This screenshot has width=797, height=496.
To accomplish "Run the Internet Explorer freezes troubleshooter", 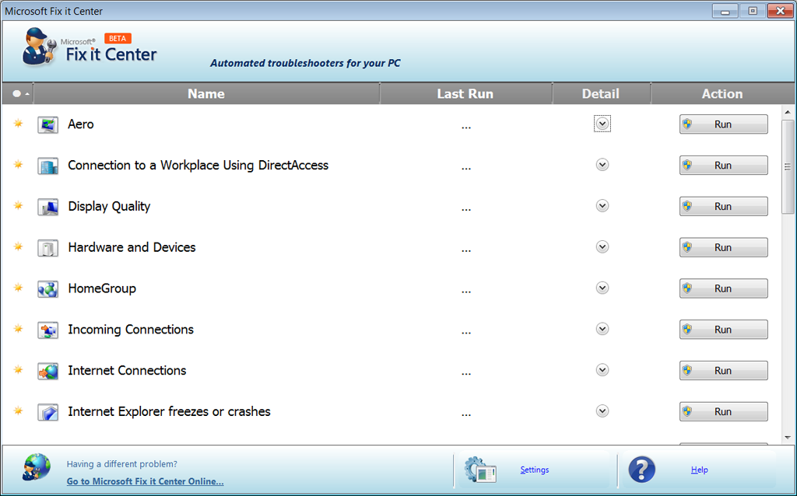I will pyautogui.click(x=723, y=412).
